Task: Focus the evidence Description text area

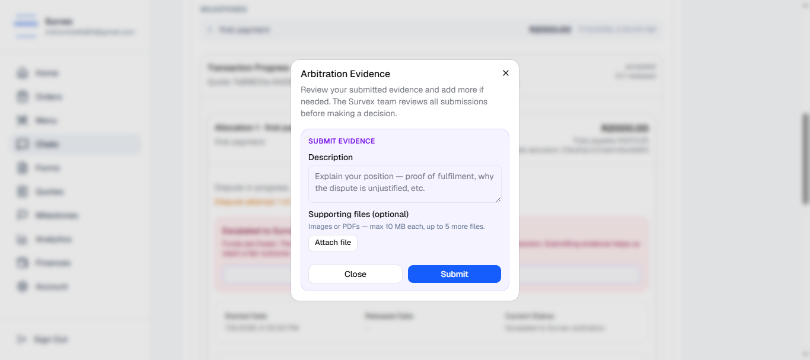Action: 405,184
